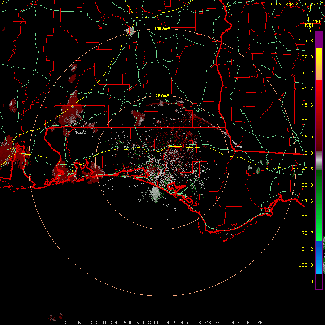Click the [KT] units label
Image resolution: width=325 pixels, height=325 pixels.
point(308,25)
